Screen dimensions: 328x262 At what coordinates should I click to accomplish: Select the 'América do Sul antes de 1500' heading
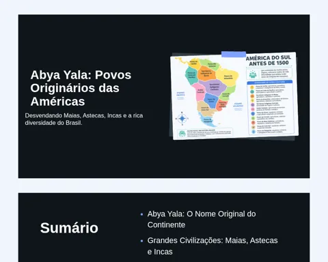click(269, 61)
